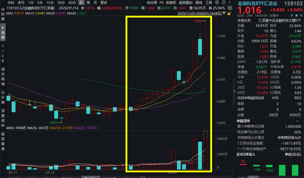Click 超级叠加 overlay button
The width and height of the screenshot is (304, 178).
[186, 3]
